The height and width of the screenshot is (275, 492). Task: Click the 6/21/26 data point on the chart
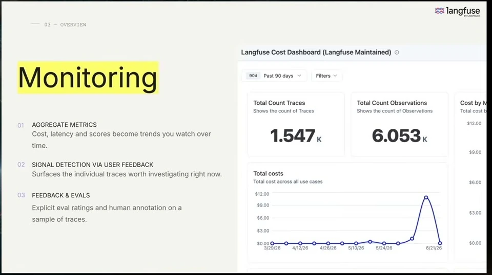click(440, 243)
